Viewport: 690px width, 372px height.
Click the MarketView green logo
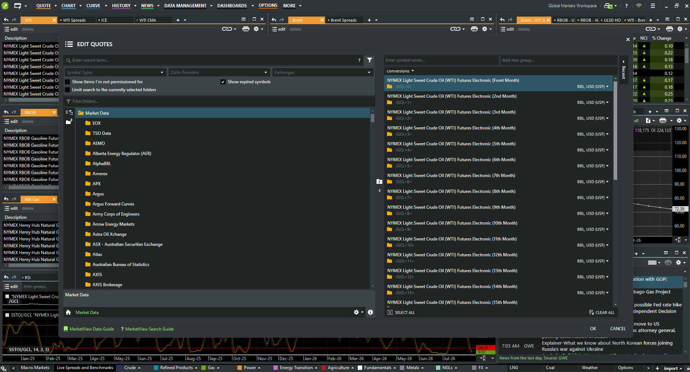[x=5, y=6]
